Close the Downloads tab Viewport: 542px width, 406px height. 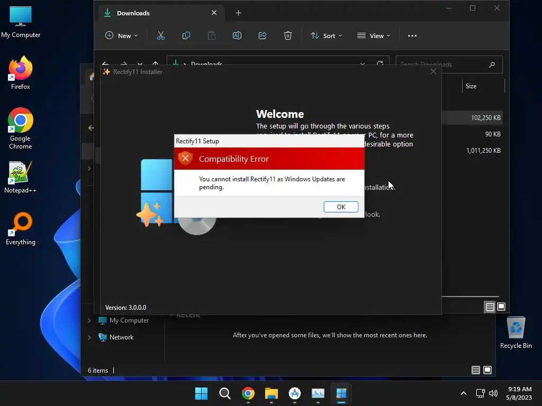pos(214,13)
